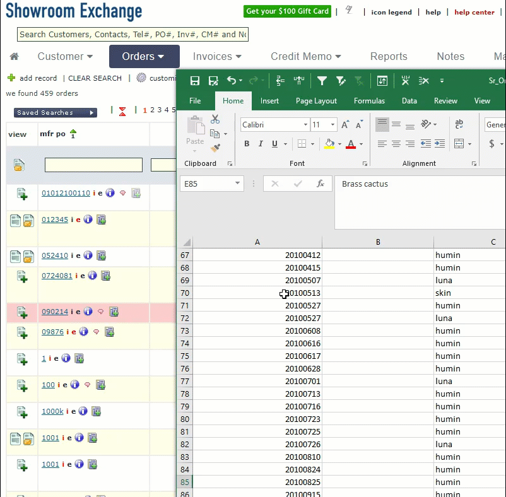The width and height of the screenshot is (506, 497).
Task: Click the scissors Cut icon in the Clipboard group
Action: point(215,119)
